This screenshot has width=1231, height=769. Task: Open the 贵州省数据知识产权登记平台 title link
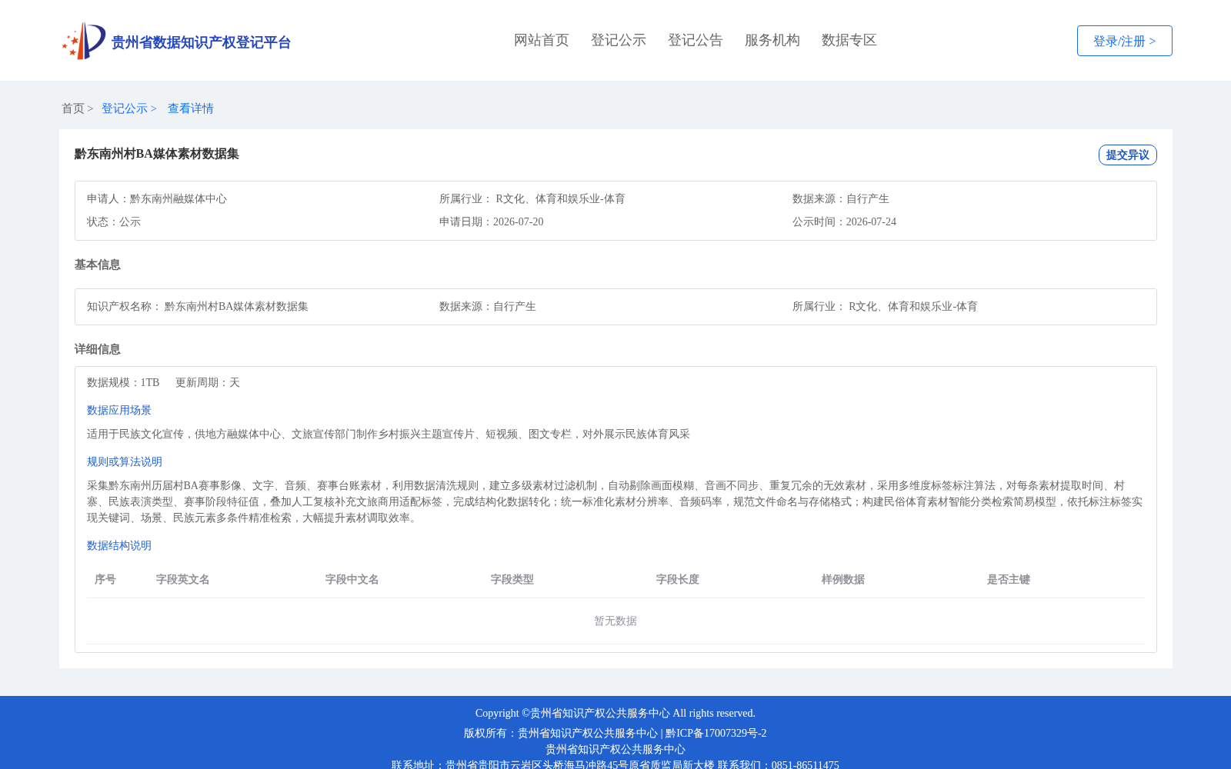(x=201, y=42)
